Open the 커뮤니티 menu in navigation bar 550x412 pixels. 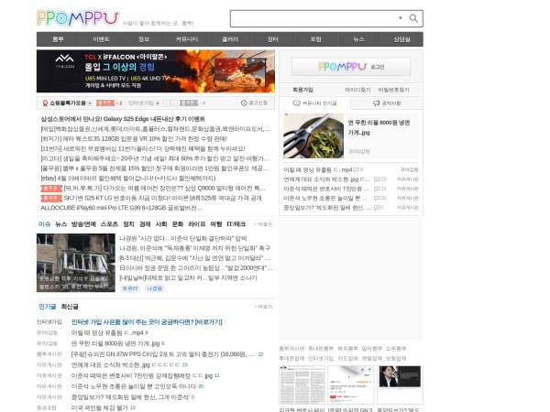(187, 39)
